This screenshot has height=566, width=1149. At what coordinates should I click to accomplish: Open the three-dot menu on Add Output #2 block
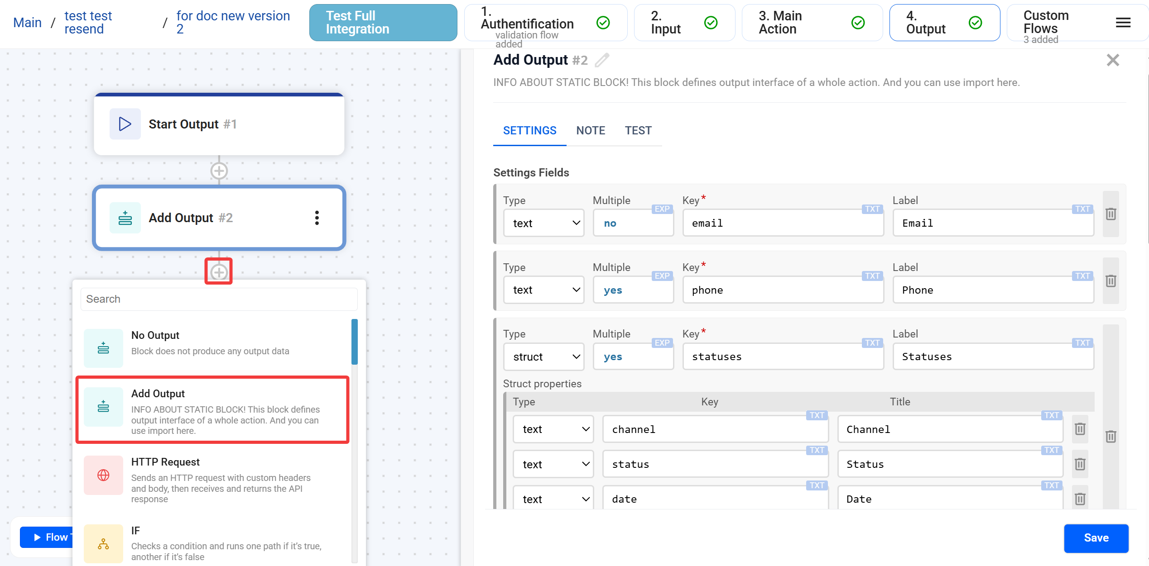tap(317, 218)
